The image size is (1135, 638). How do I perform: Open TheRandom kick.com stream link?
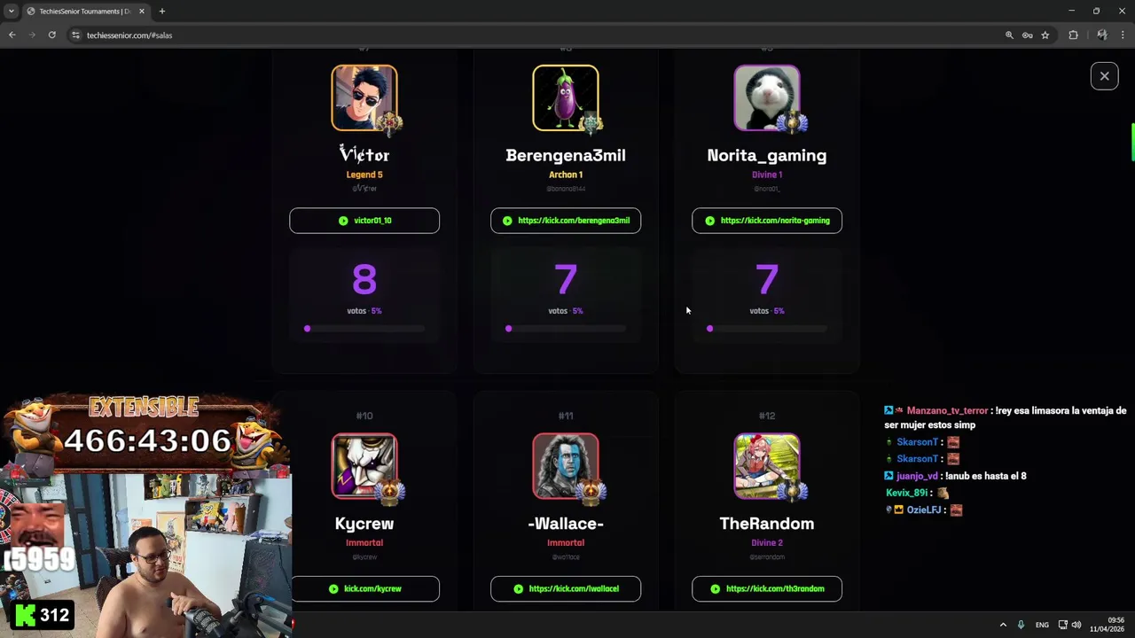(767, 588)
